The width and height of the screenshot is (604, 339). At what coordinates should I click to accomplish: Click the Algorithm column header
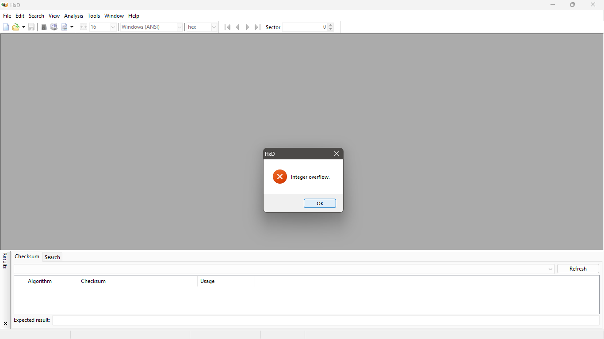(x=51, y=281)
